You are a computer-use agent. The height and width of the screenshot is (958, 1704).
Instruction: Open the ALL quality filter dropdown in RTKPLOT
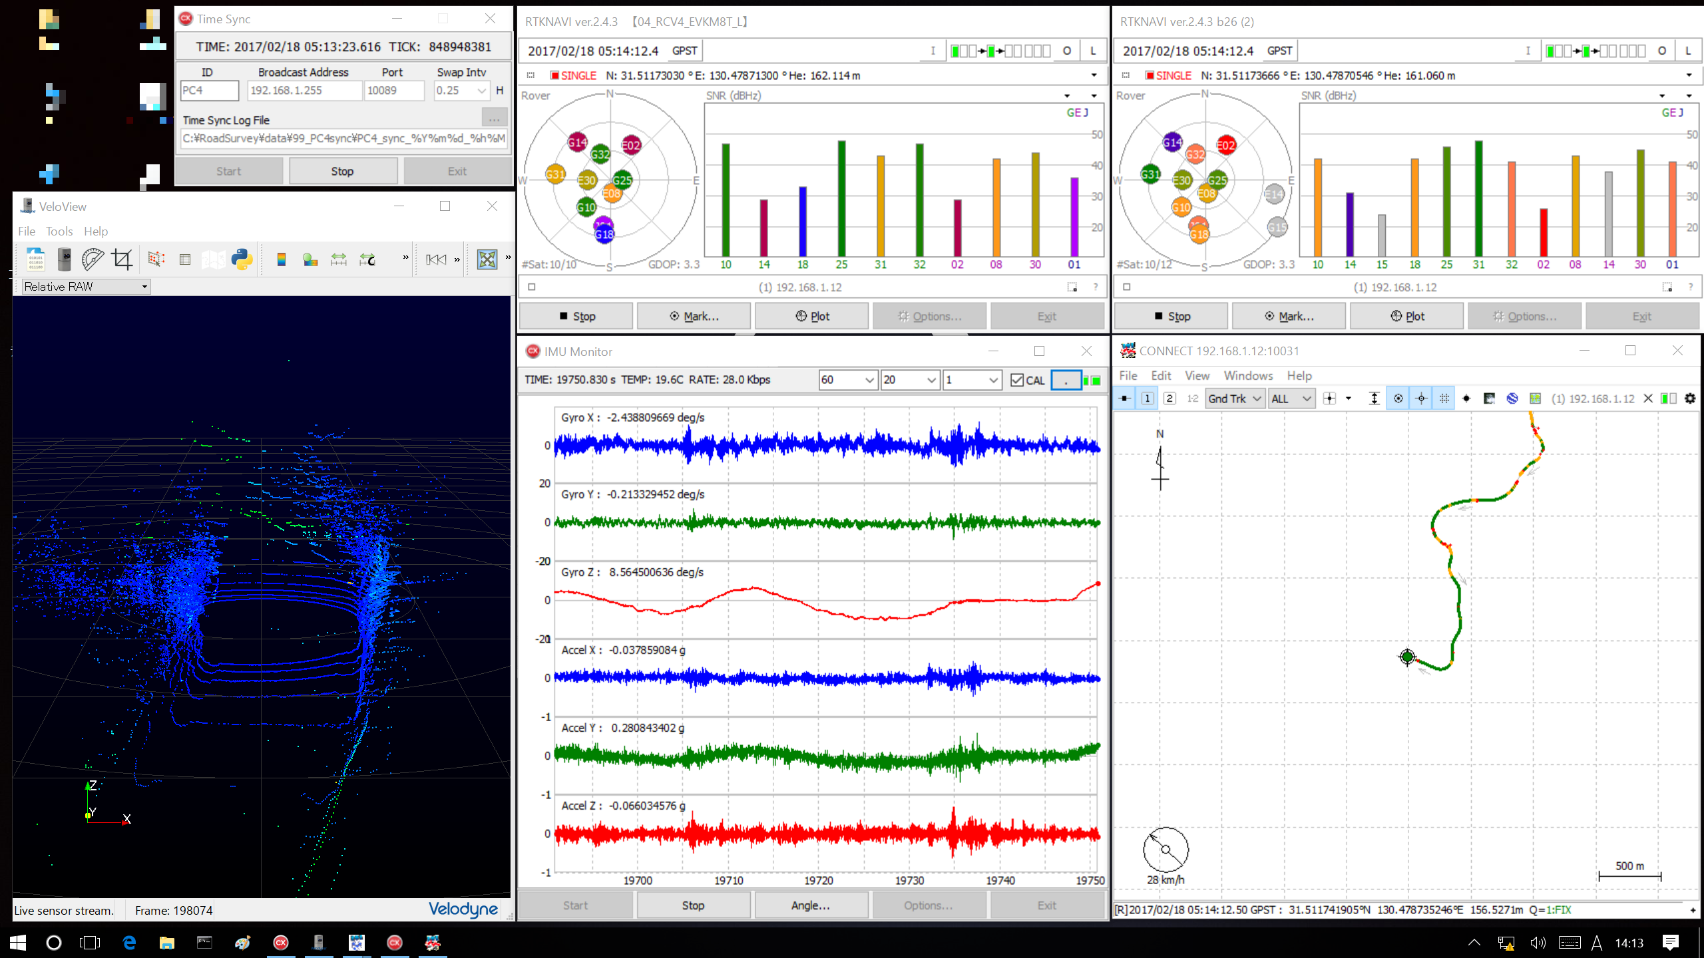click(1291, 399)
